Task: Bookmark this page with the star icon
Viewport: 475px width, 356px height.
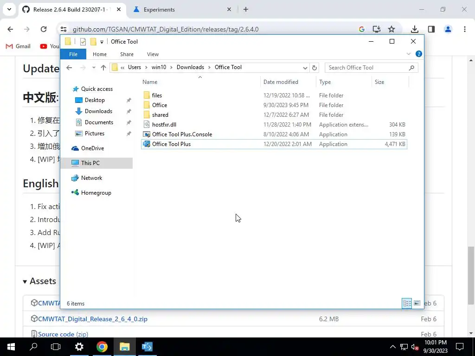Action: tap(392, 29)
